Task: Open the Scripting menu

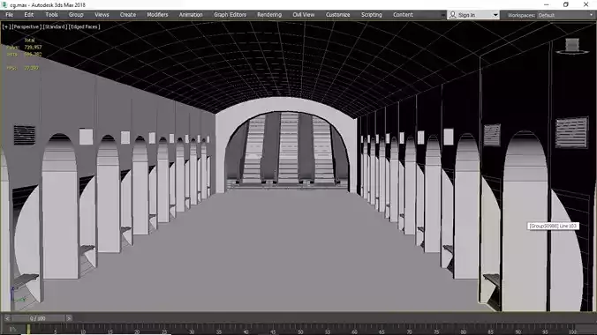Action: click(371, 15)
